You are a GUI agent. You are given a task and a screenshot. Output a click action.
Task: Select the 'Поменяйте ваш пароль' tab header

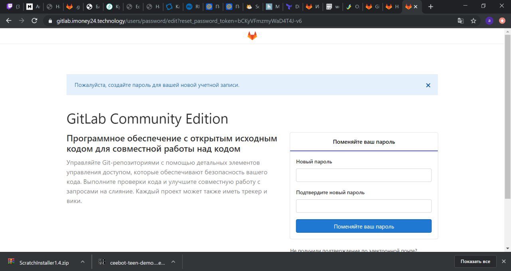pyautogui.click(x=364, y=142)
